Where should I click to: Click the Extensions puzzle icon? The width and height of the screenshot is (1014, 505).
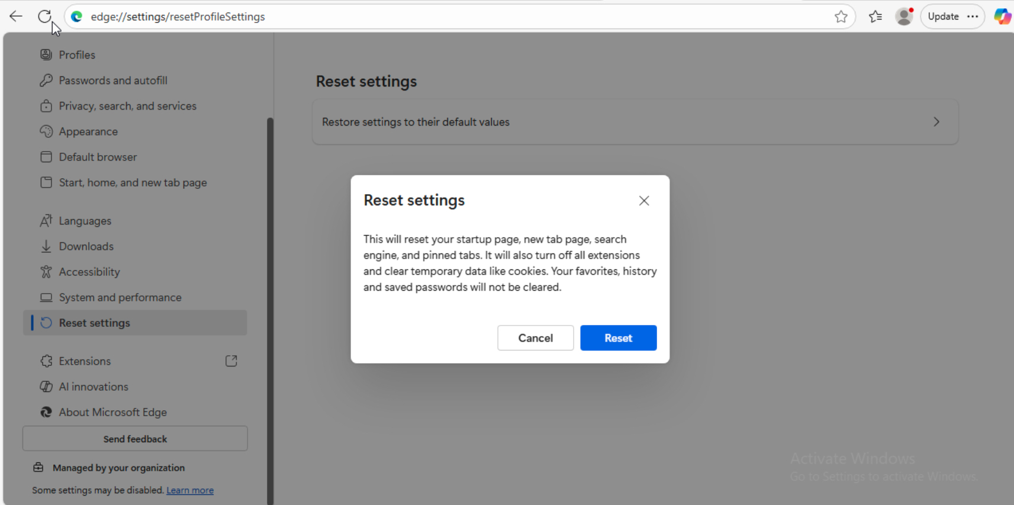coord(46,361)
